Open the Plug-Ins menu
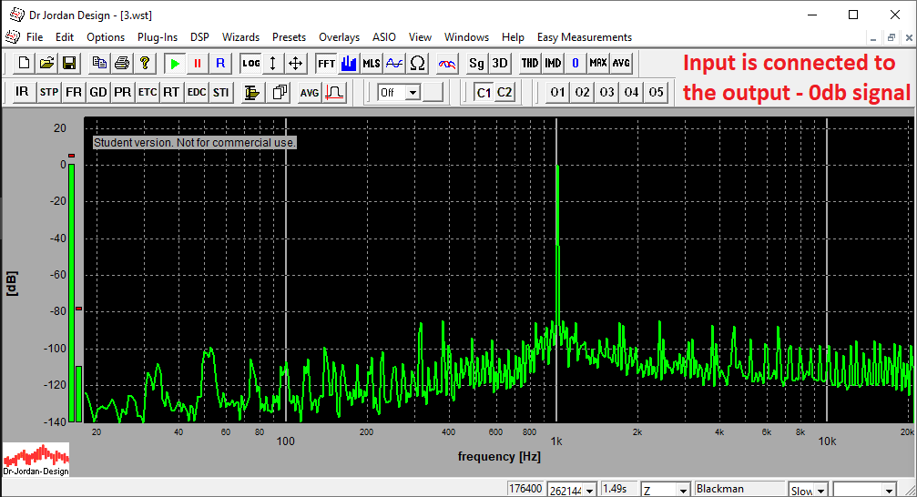Image resolution: width=917 pixels, height=497 pixels. (158, 36)
